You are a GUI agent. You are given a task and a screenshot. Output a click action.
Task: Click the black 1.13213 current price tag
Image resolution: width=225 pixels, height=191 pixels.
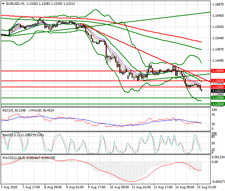pyautogui.click(x=217, y=91)
